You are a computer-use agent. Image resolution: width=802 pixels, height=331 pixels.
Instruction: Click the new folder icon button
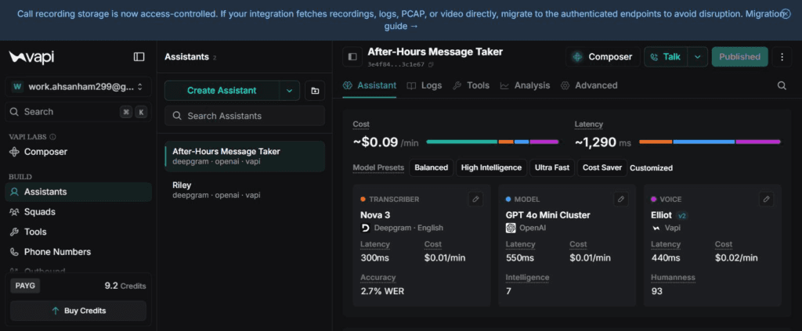315,91
